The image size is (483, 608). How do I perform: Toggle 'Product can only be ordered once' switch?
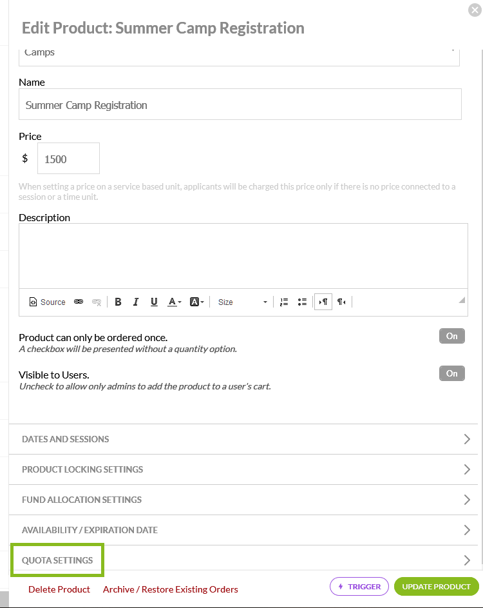point(451,336)
